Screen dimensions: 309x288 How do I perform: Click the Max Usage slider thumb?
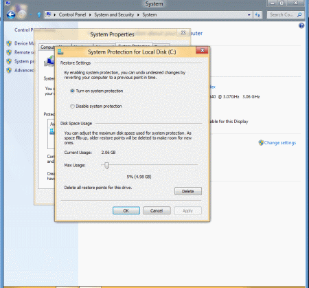pos(106,165)
